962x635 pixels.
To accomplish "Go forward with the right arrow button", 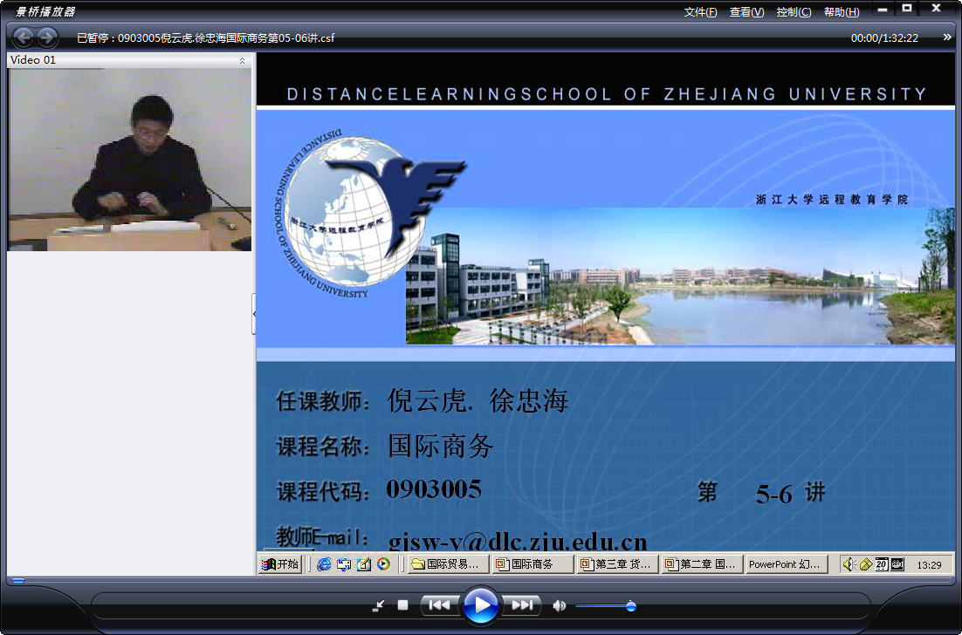I will tap(47, 38).
